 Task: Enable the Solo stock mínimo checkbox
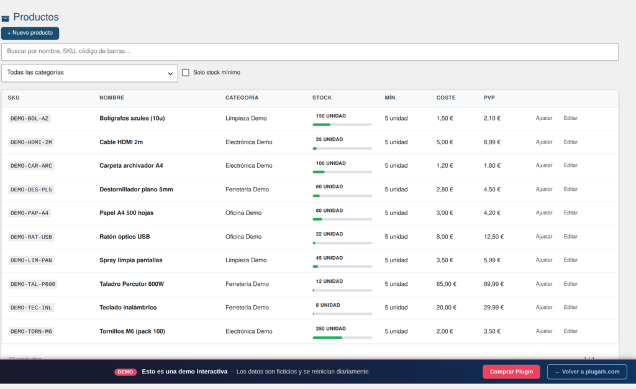pos(186,73)
